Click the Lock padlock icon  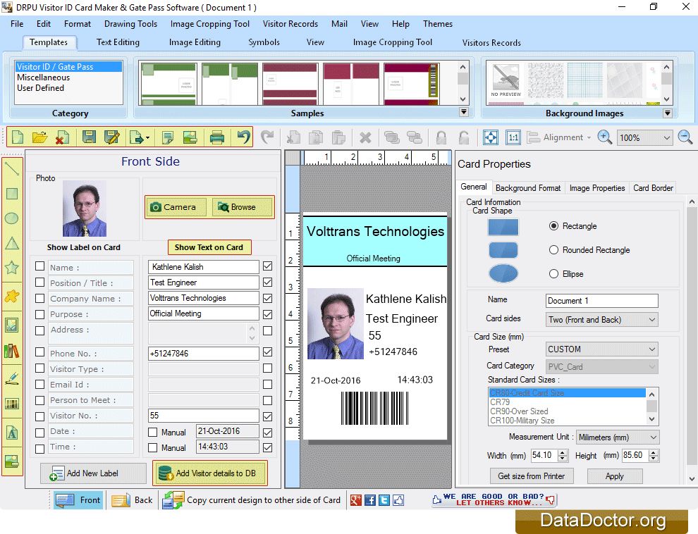click(x=441, y=137)
